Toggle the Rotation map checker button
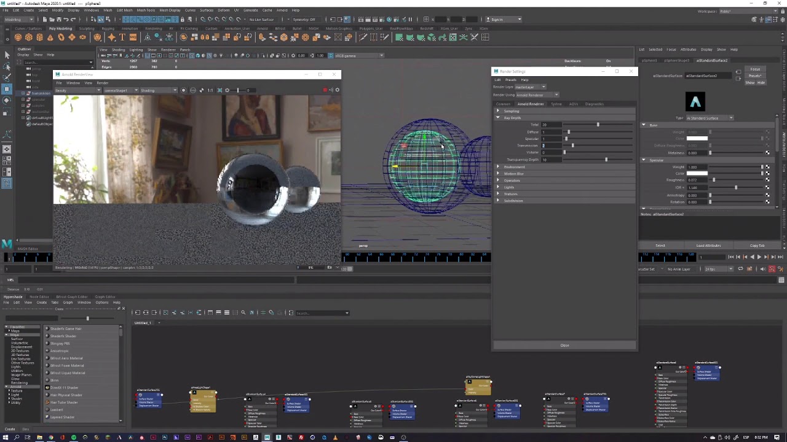The image size is (787, 442). [767, 202]
